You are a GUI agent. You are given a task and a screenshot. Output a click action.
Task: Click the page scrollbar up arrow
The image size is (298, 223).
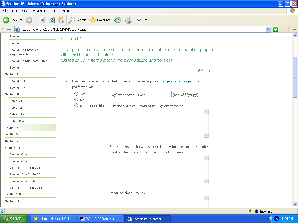point(295,36)
